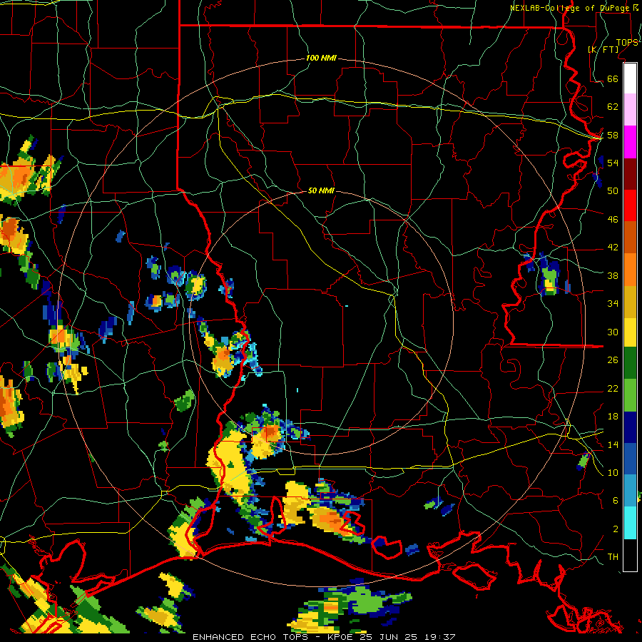Click the KPOE station identifier in the footer
This screenshot has height=642, width=642.
point(342,637)
